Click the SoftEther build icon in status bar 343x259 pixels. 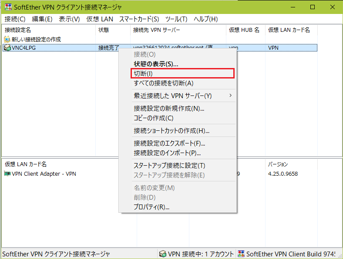pos(241,254)
